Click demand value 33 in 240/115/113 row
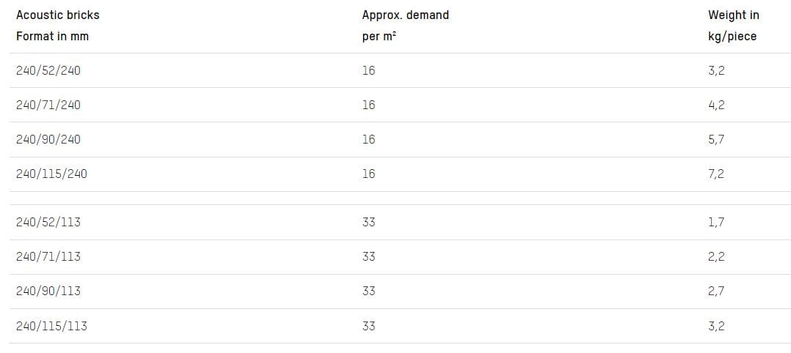The width and height of the screenshot is (791, 353). [368, 326]
